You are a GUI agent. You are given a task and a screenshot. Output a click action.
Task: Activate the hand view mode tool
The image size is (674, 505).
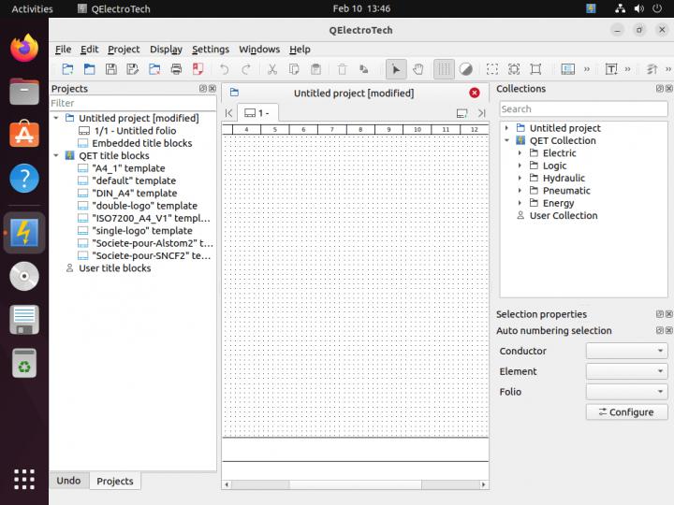coord(418,69)
